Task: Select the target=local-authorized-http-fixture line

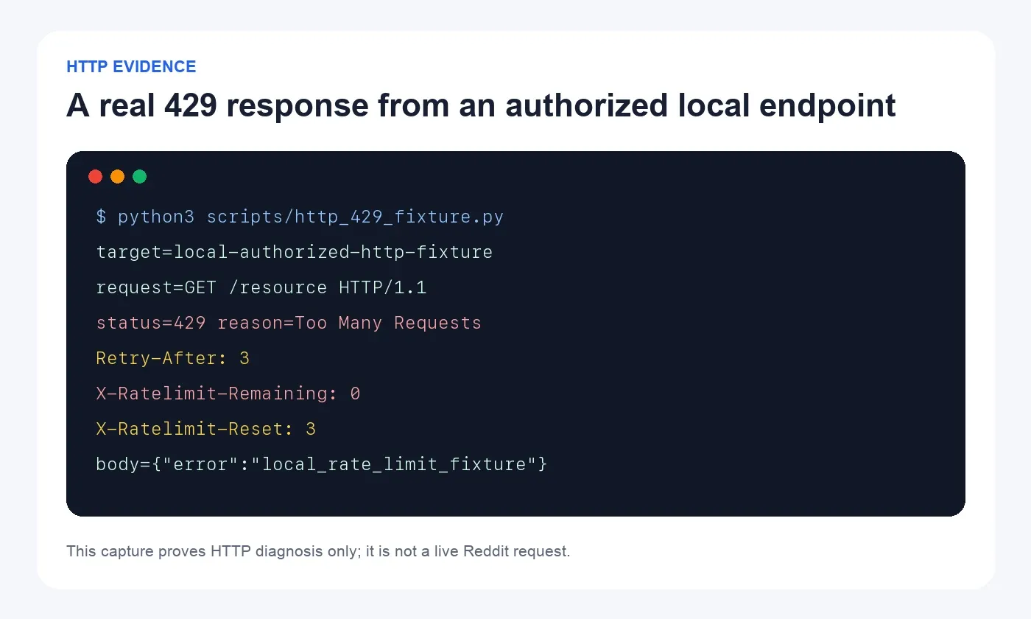Action: pyautogui.click(x=295, y=252)
